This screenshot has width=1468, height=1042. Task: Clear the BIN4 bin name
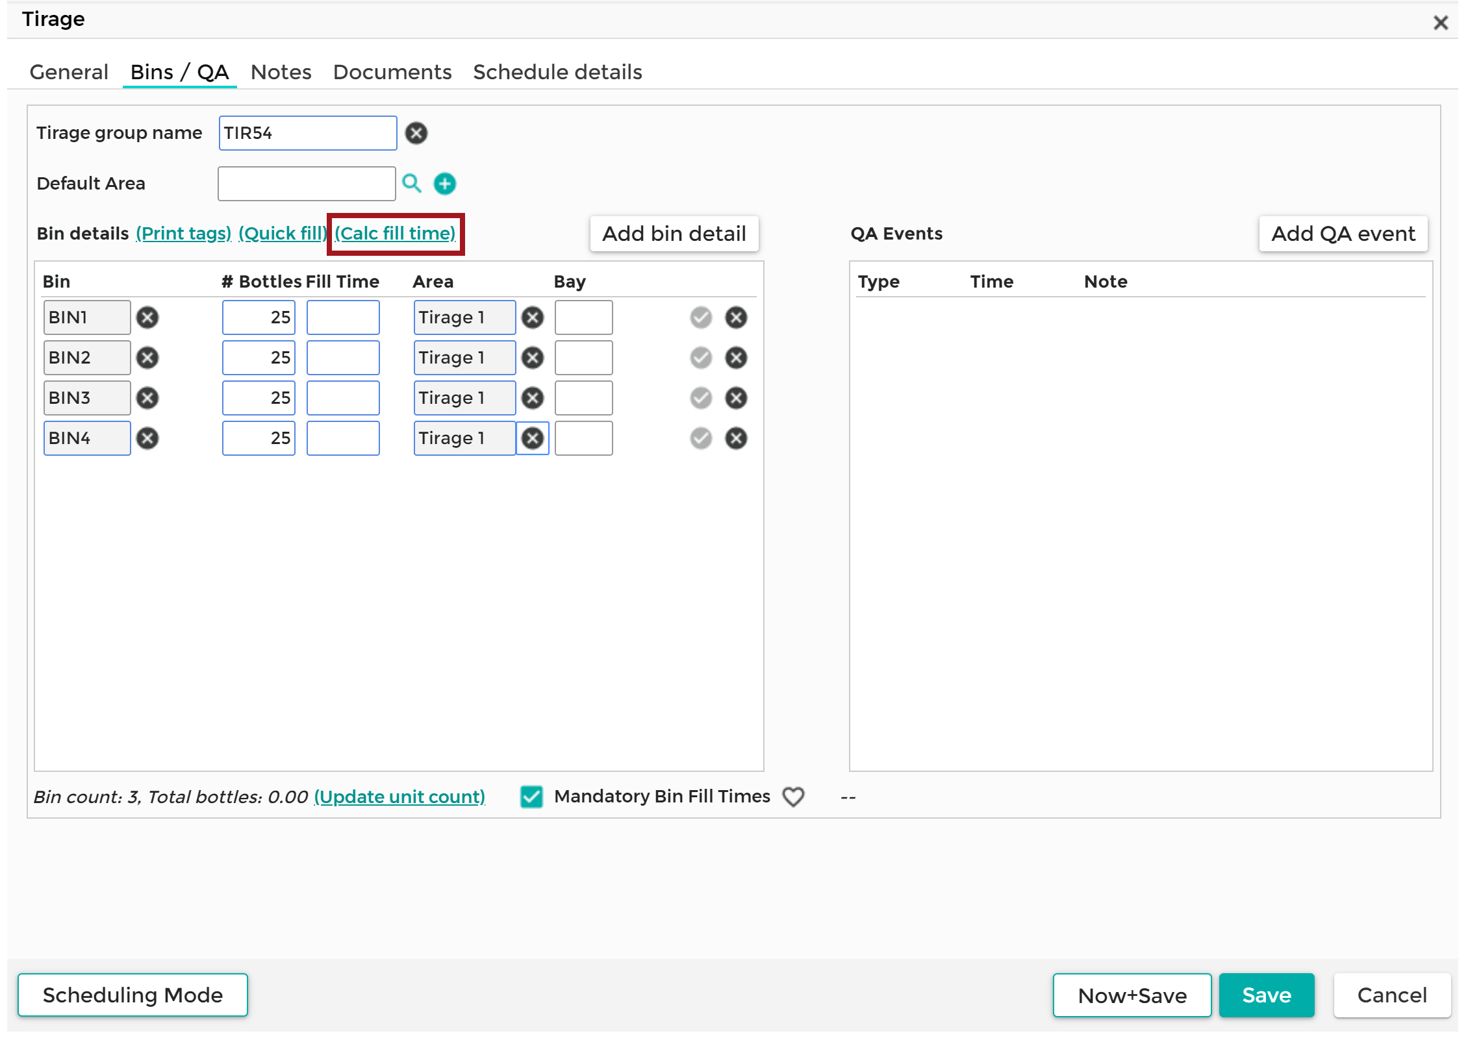pyautogui.click(x=147, y=438)
